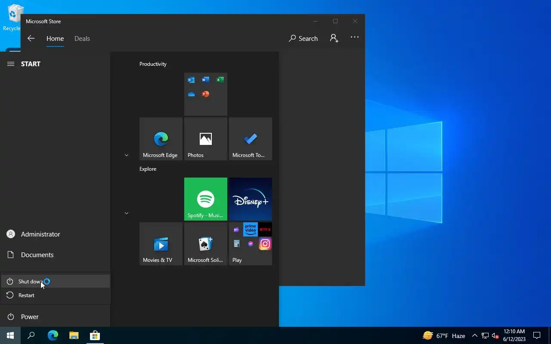The width and height of the screenshot is (551, 344).
Task: Open the Microsoft To Do tile
Action: click(x=251, y=139)
